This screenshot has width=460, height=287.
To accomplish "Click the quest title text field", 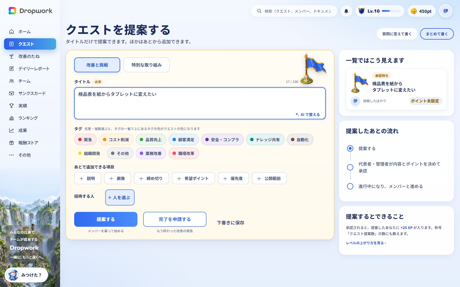I will (200, 103).
